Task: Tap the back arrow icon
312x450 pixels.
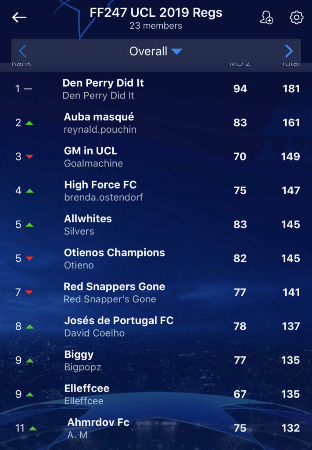Action: (19, 18)
